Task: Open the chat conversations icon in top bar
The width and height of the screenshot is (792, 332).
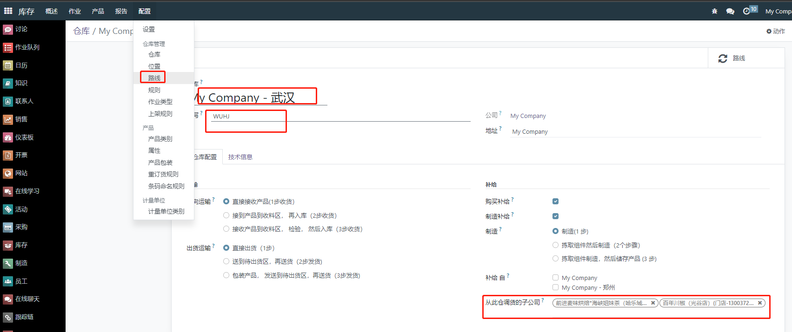Action: pyautogui.click(x=730, y=11)
